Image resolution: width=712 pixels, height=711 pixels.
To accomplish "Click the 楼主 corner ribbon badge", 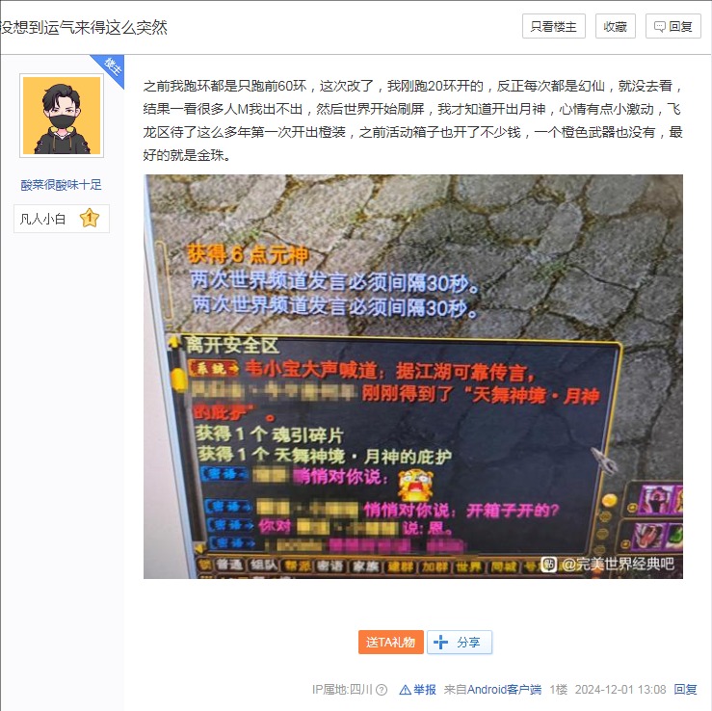I will click(111, 68).
